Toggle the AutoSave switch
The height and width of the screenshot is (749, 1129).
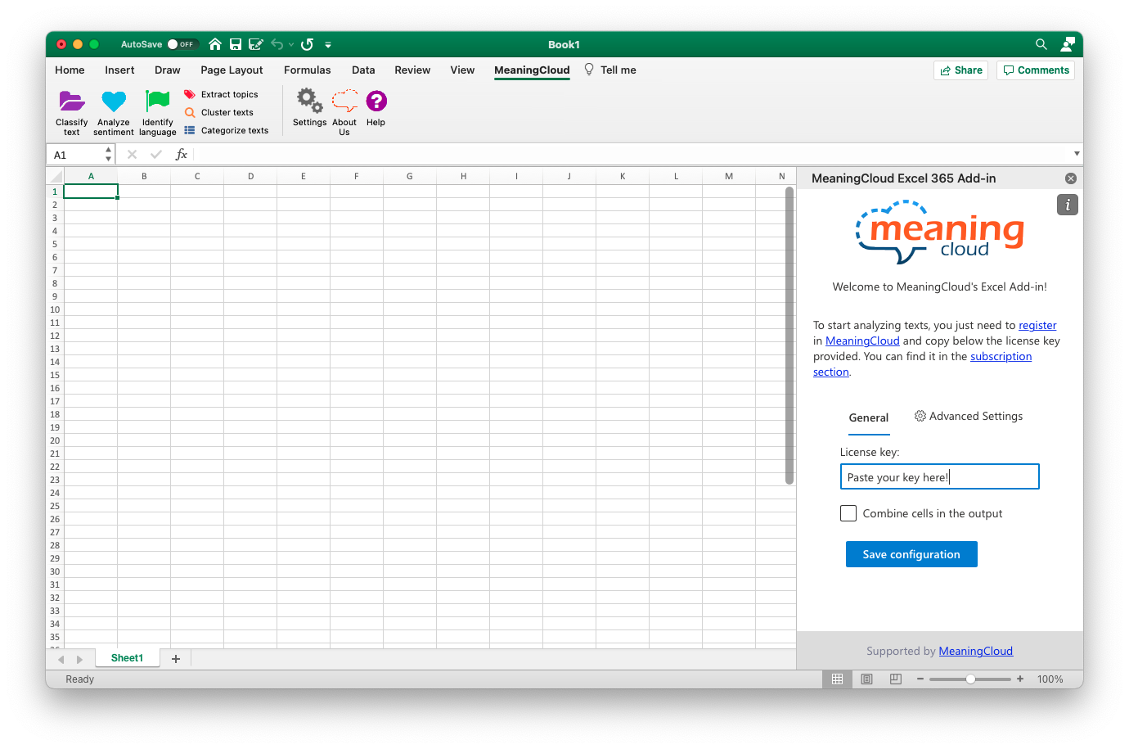[182, 44]
